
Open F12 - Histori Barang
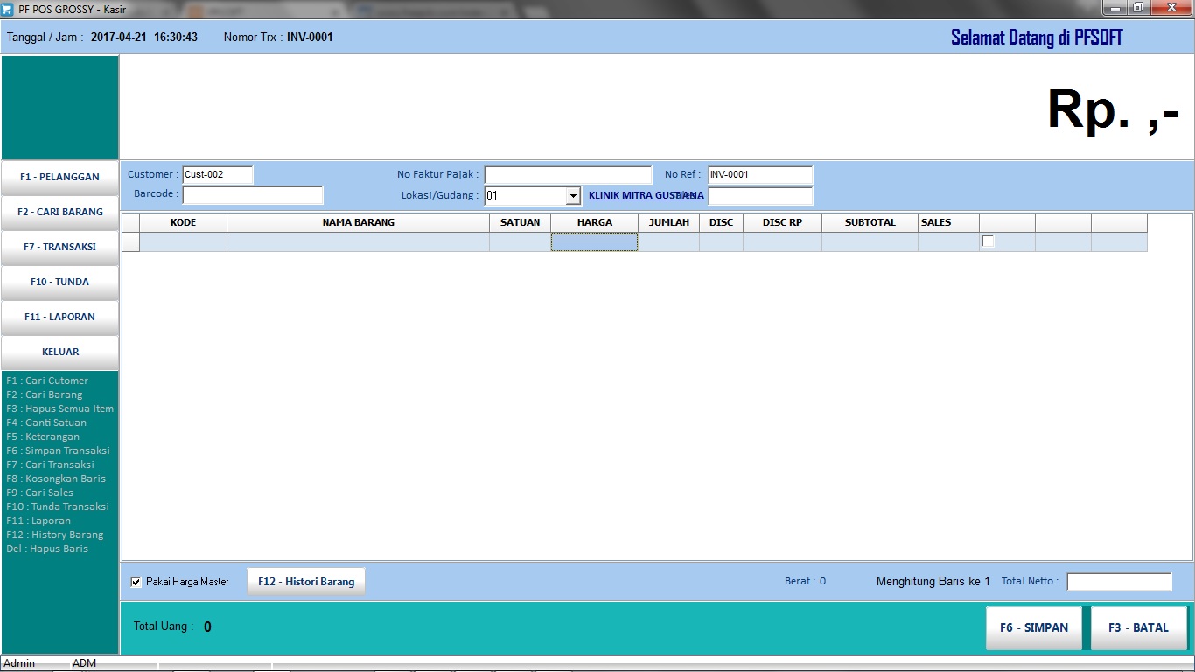[306, 582]
